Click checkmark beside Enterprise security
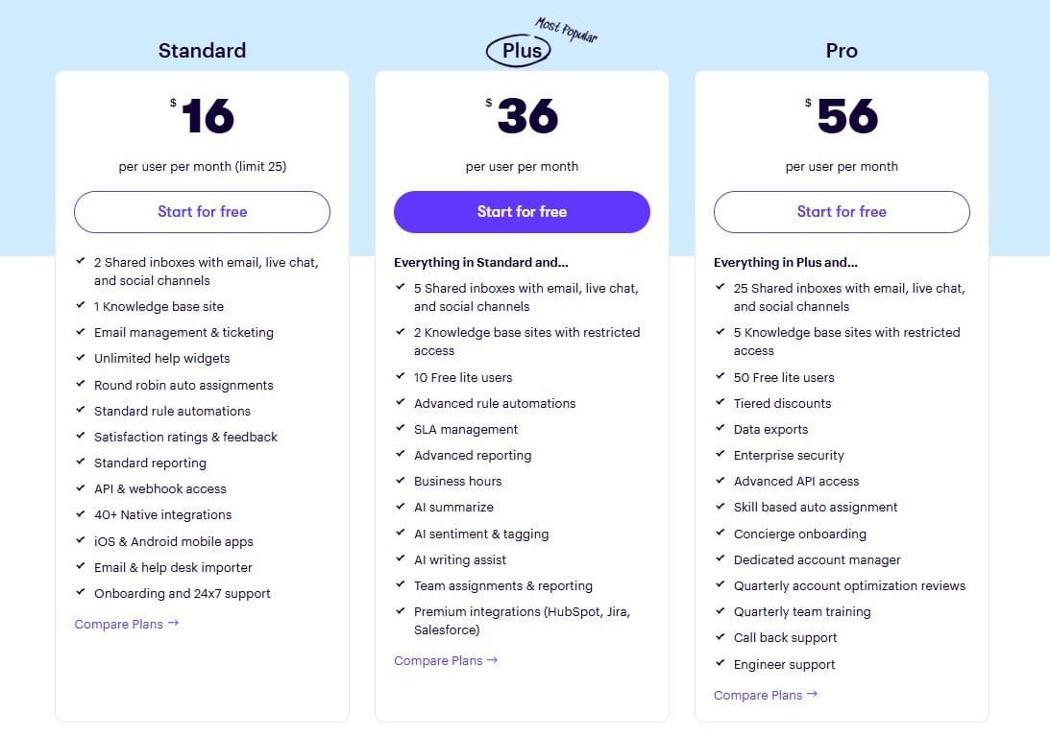Image resolution: width=1050 pixels, height=736 pixels. pos(720,455)
